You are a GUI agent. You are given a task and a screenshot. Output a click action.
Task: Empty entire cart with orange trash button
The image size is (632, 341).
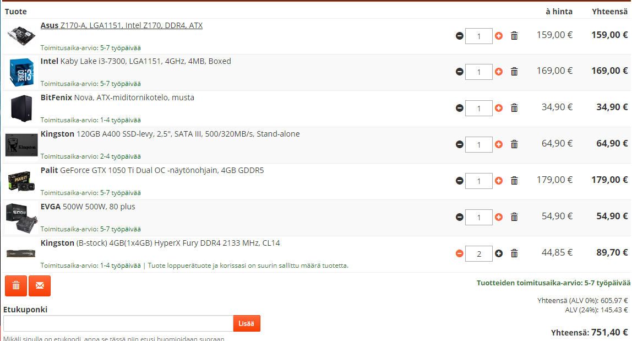[x=16, y=286]
